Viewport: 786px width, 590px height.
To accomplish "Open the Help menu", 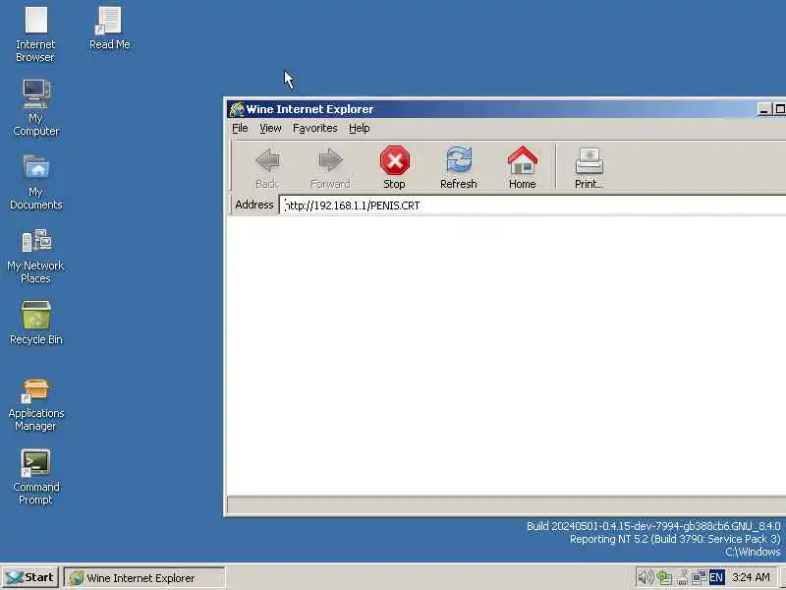I will pos(359,129).
